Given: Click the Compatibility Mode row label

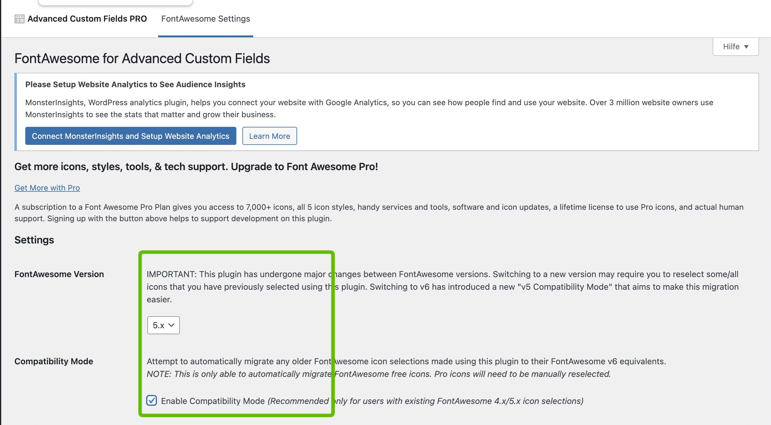Looking at the screenshot, I should 54,361.
